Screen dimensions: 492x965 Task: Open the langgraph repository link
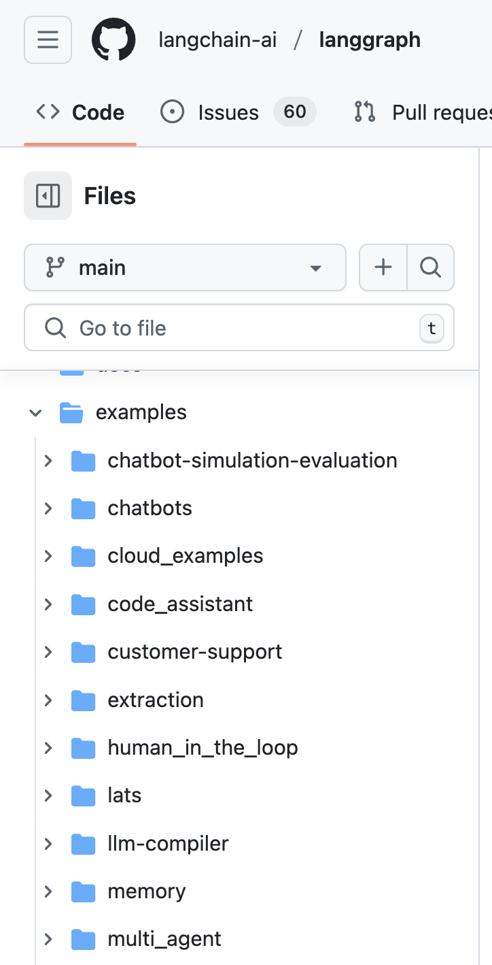click(x=370, y=40)
